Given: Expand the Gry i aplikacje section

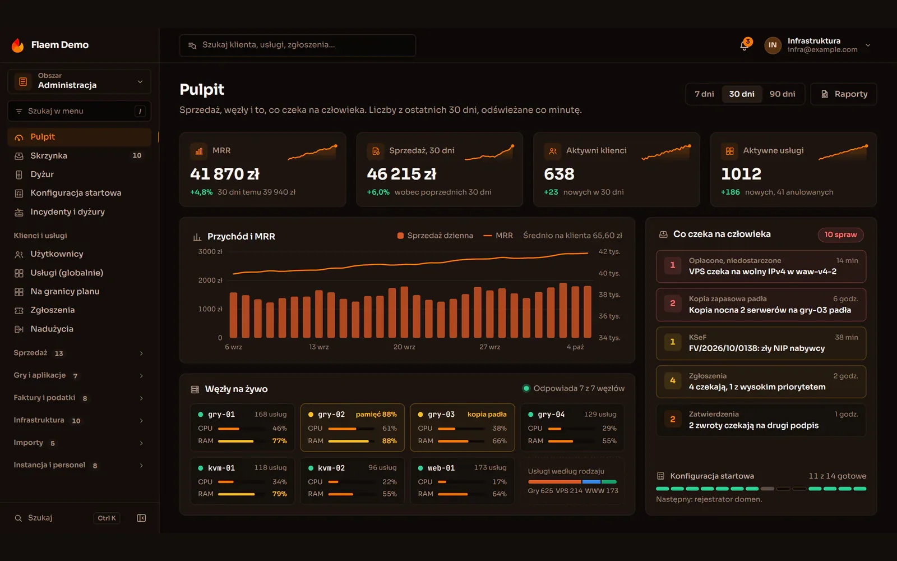Looking at the screenshot, I should pyautogui.click(x=79, y=375).
